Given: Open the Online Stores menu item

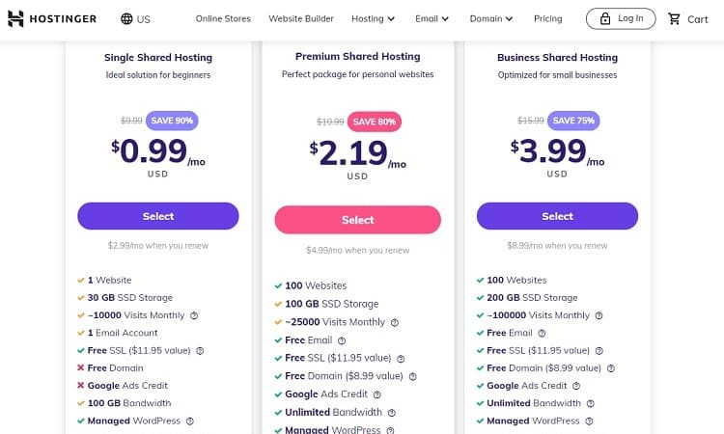Looking at the screenshot, I should coord(223,19).
